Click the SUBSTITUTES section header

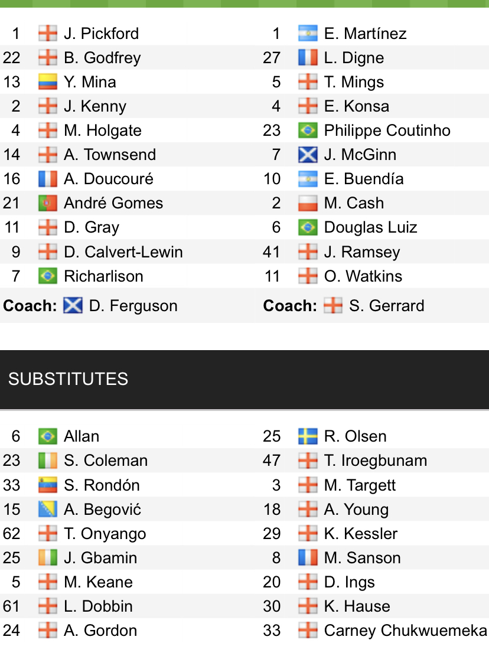click(x=68, y=379)
